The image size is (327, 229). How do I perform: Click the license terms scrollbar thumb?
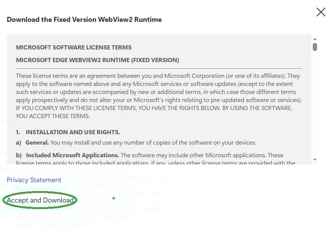(x=315, y=47)
